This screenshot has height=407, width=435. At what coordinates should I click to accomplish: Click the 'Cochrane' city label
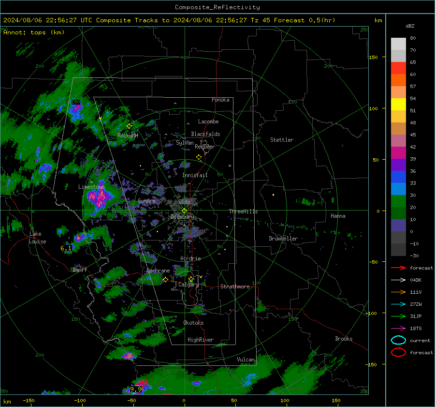(158, 271)
